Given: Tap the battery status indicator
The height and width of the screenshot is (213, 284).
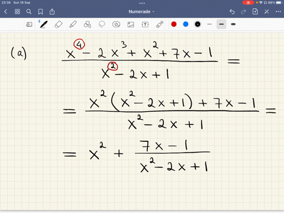Looking at the screenshot, I should coord(279,2).
